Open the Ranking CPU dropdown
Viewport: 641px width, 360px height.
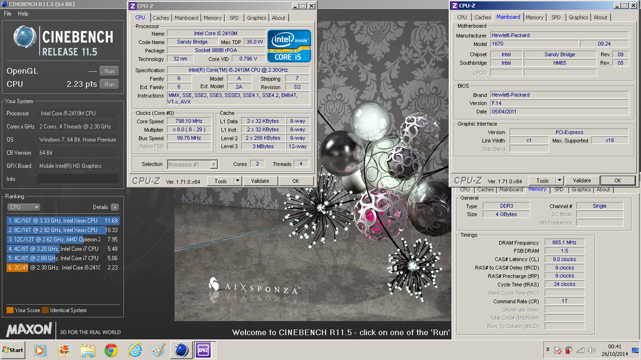pyautogui.click(x=23, y=207)
